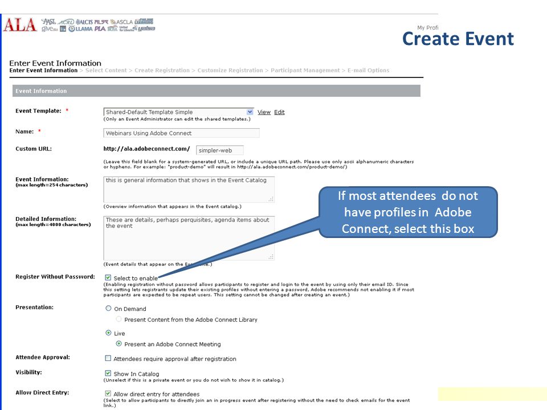The height and width of the screenshot is (410, 547).
Task: Click the Edit template link
Action: [279, 112]
